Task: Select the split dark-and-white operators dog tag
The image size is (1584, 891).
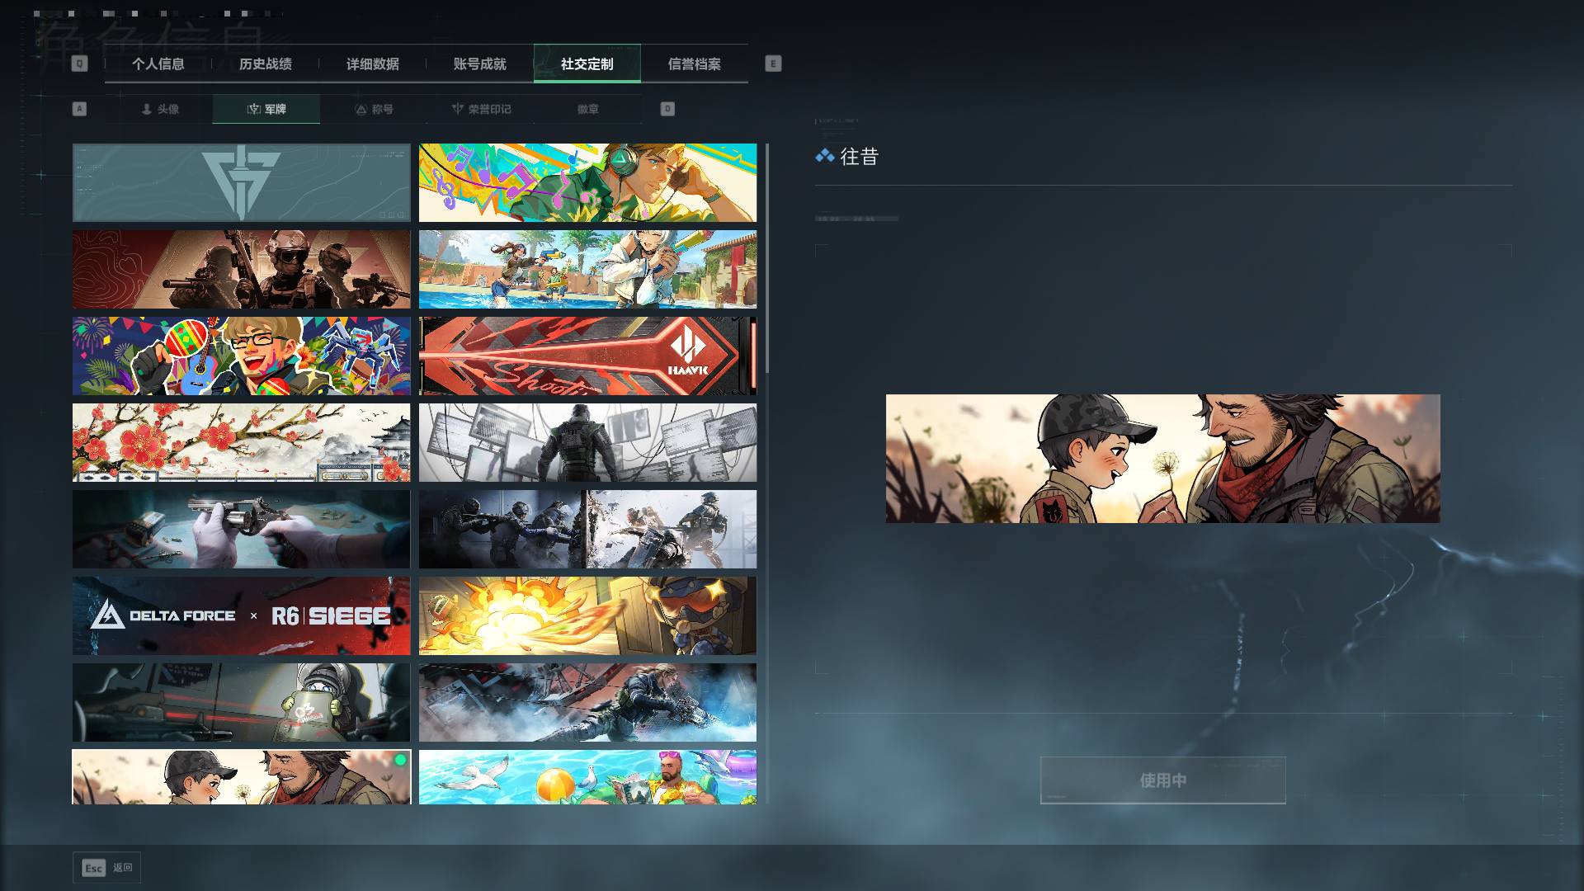Action: point(587,530)
